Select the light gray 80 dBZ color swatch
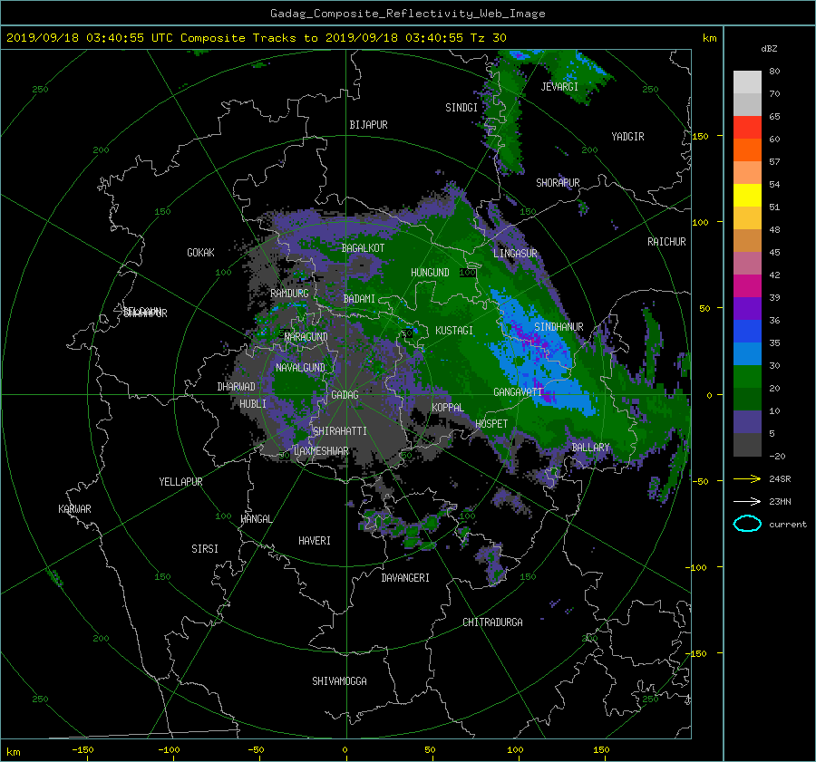The height and width of the screenshot is (762, 816). pos(747,82)
